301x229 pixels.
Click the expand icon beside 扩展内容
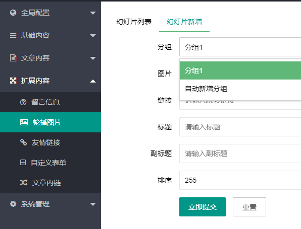click(x=13, y=81)
